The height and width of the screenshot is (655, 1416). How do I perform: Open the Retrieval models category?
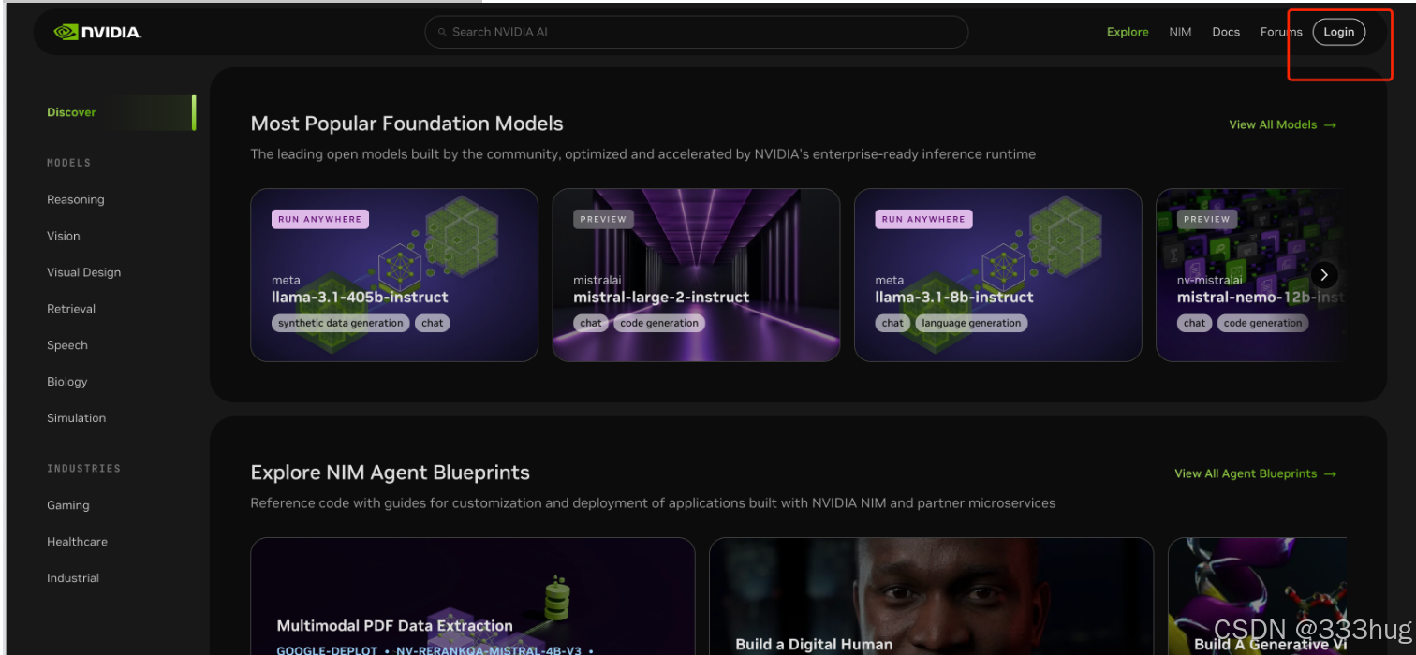(x=71, y=309)
